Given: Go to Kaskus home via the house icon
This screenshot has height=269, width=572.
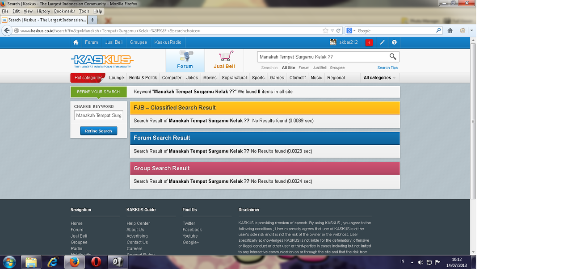Looking at the screenshot, I should [76, 42].
